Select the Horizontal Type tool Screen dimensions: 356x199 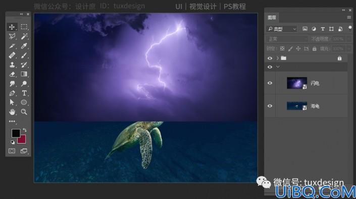(24, 93)
